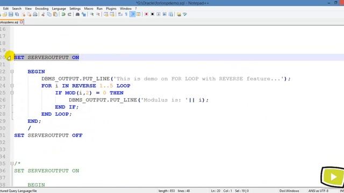Click the Replace toolbar icon
The height and width of the screenshot is (193, 344).
coord(84,14)
